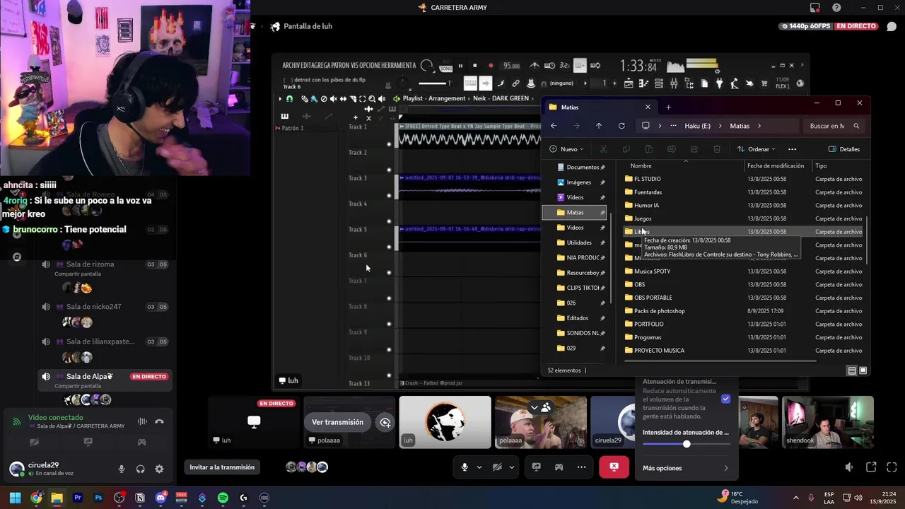Toggle camera in the bottom call controls

tap(497, 467)
